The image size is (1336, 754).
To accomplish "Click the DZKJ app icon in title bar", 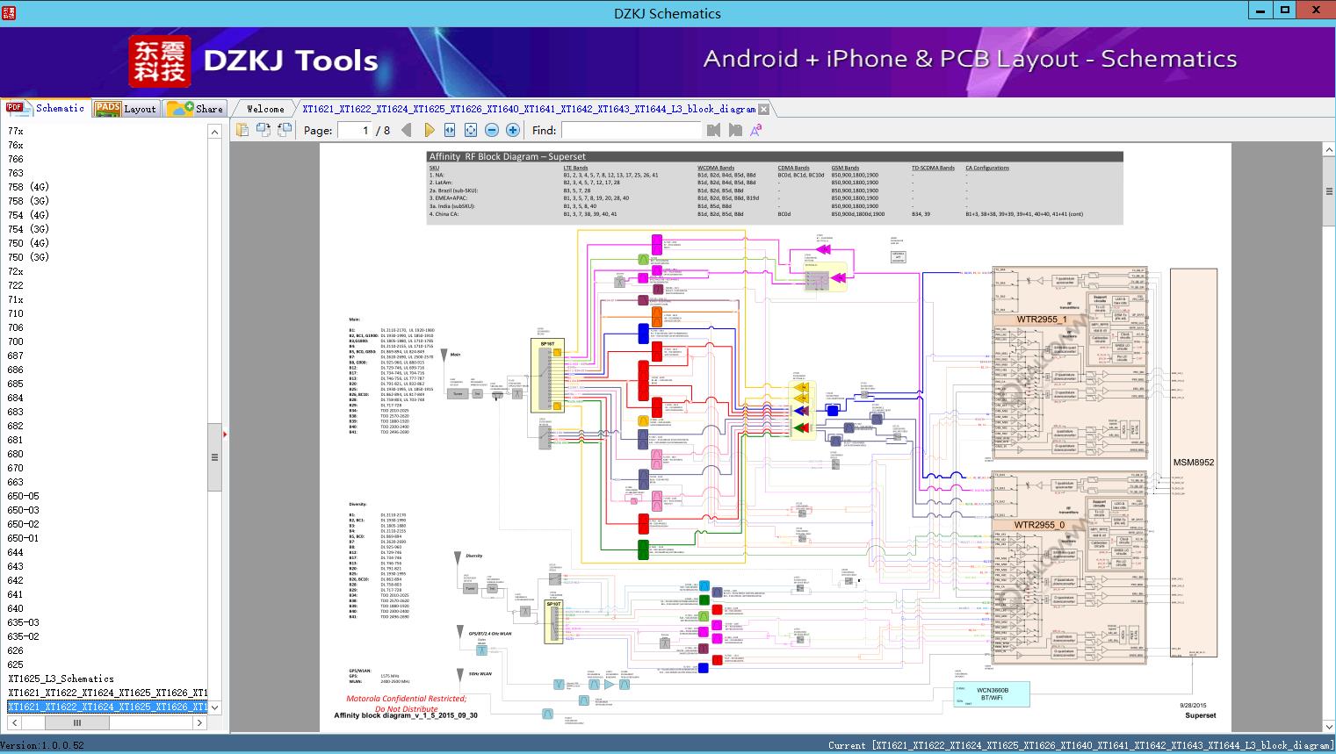I will click(8, 12).
